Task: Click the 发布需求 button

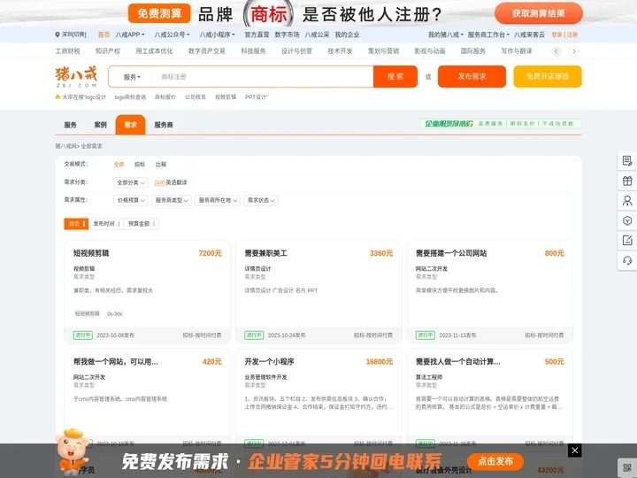Action: [472, 76]
